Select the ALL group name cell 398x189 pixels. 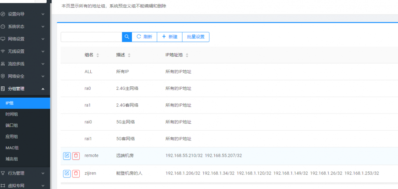pos(88,72)
